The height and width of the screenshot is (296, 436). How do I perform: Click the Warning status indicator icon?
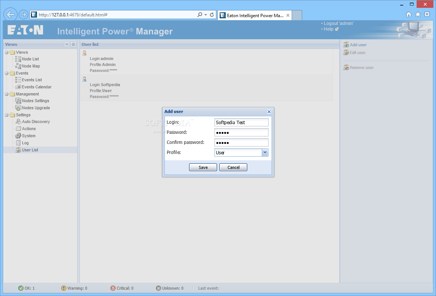click(x=64, y=288)
